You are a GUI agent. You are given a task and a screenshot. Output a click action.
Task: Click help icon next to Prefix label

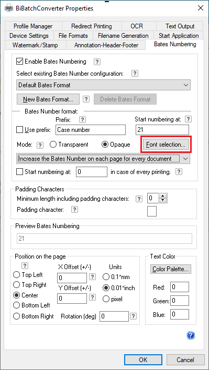pyautogui.click(x=82, y=120)
